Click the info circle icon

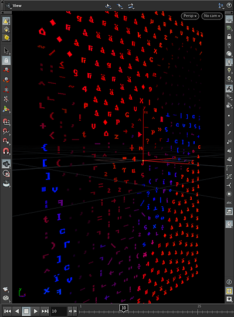[x=229, y=282]
